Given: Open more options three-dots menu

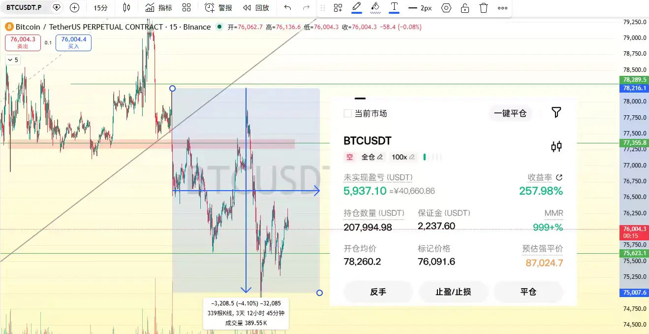Looking at the screenshot, I should 502,8.
